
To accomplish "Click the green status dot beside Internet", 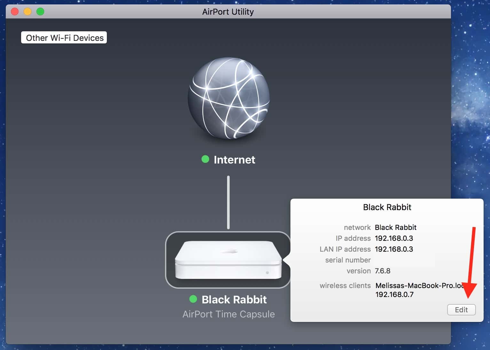I will pos(205,159).
